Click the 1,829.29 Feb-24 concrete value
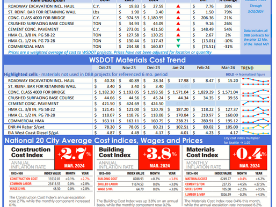 click(x=206, y=92)
